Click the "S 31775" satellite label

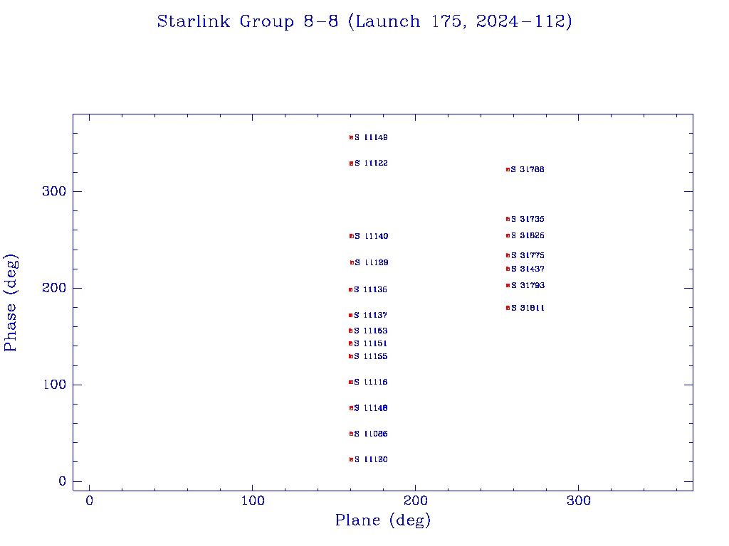point(528,255)
